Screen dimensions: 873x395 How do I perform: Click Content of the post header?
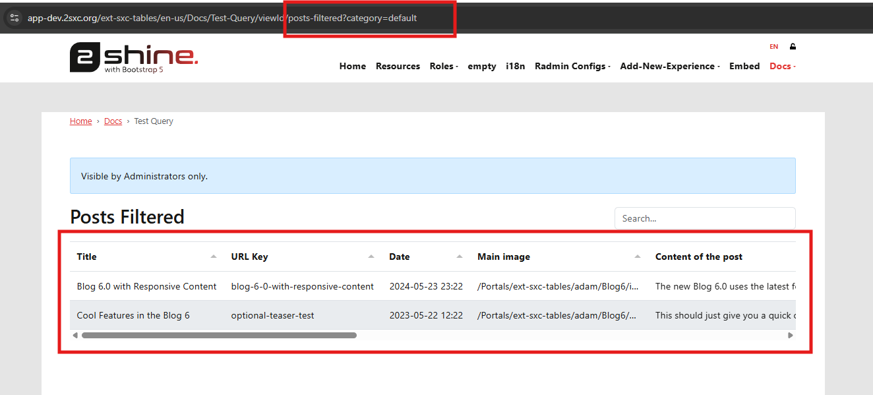point(722,257)
